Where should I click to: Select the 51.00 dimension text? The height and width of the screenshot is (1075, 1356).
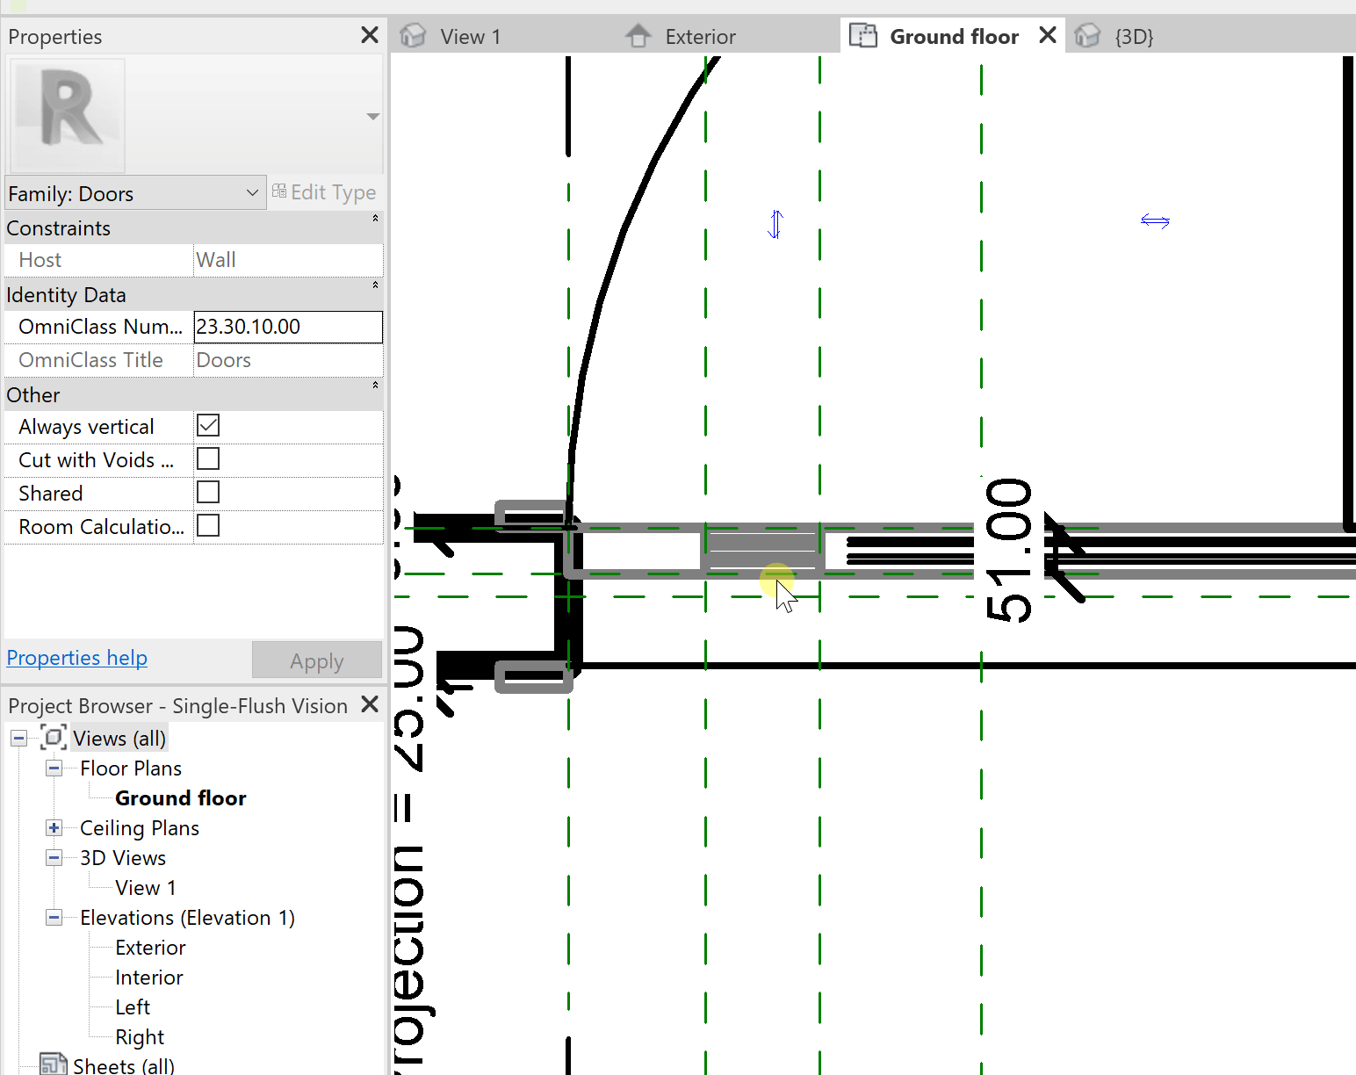[x=1008, y=550]
